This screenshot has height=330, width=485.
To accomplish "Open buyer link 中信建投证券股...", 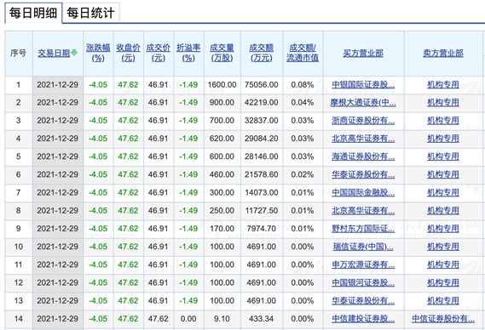I will pyautogui.click(x=363, y=319).
